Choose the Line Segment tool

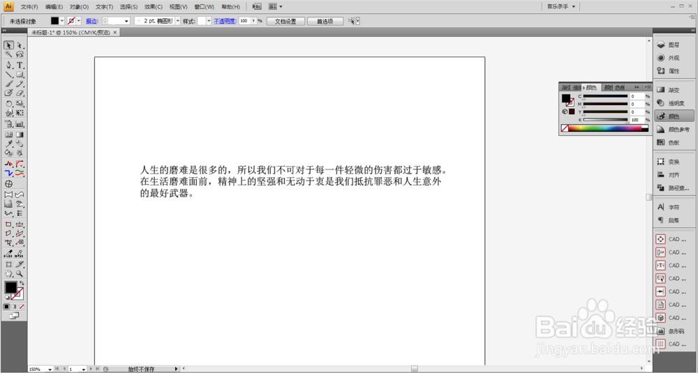(x=8, y=75)
